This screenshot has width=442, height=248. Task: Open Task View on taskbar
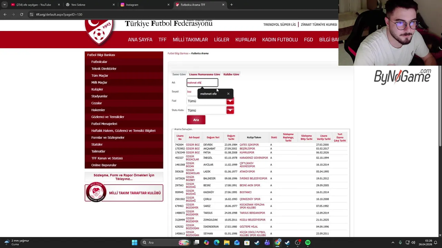point(196,242)
